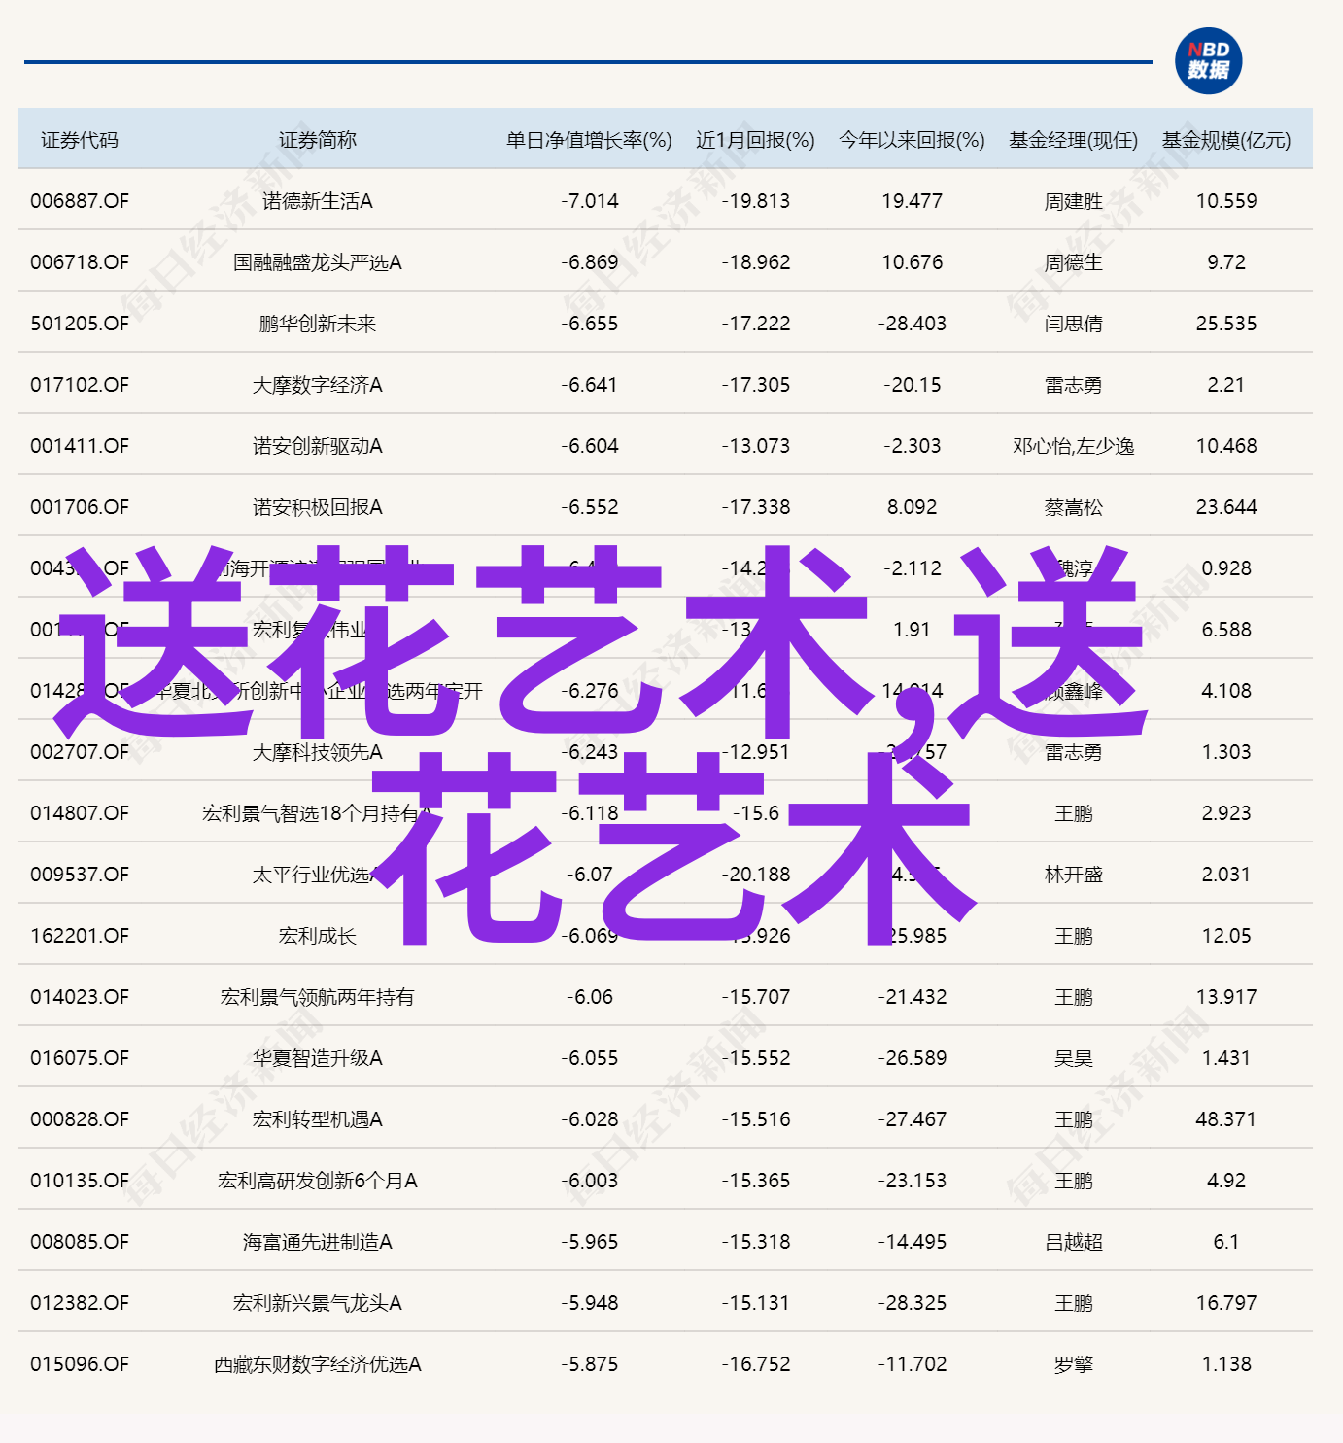Viewport: 1343px width, 1443px height.
Task: Click the value -20.15
Action: (912, 385)
